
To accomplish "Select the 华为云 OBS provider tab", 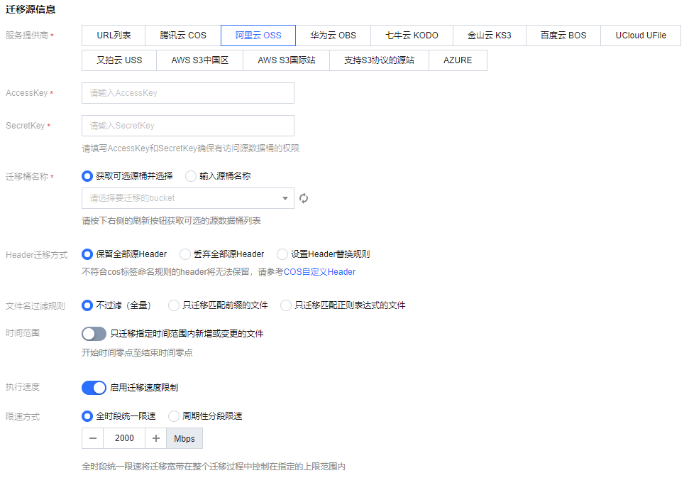I will point(334,36).
